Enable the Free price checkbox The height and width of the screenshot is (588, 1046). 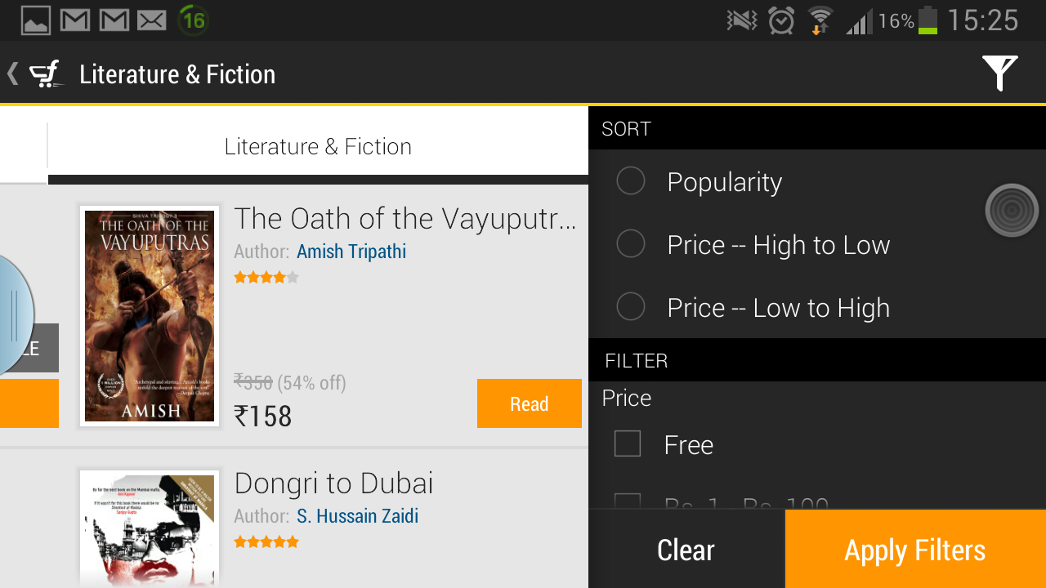pyautogui.click(x=627, y=443)
